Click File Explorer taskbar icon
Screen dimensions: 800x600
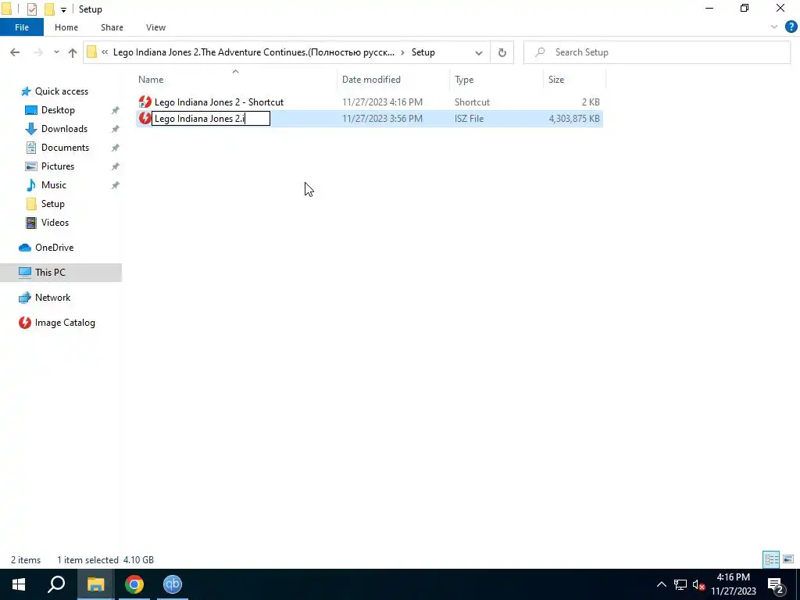[x=95, y=584]
